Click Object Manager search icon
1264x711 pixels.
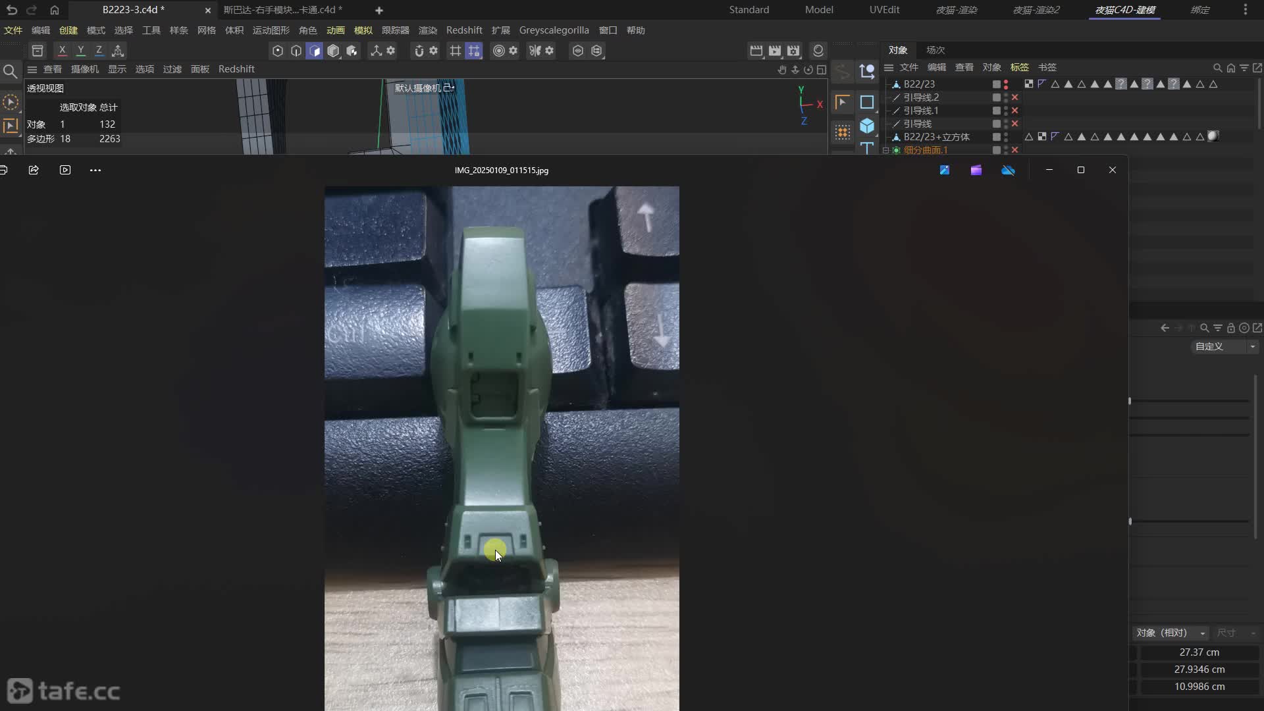point(1217,68)
